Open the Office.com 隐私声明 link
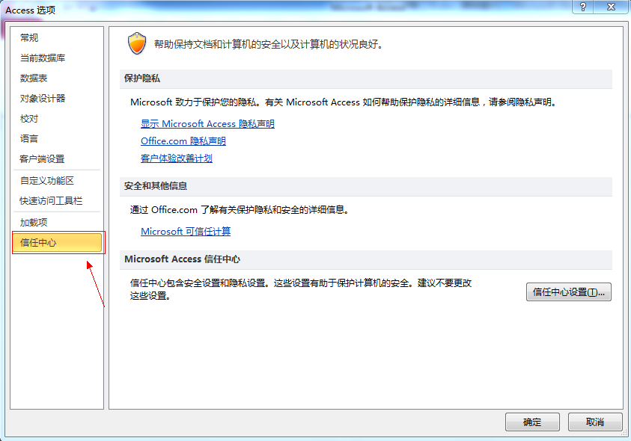 183,141
